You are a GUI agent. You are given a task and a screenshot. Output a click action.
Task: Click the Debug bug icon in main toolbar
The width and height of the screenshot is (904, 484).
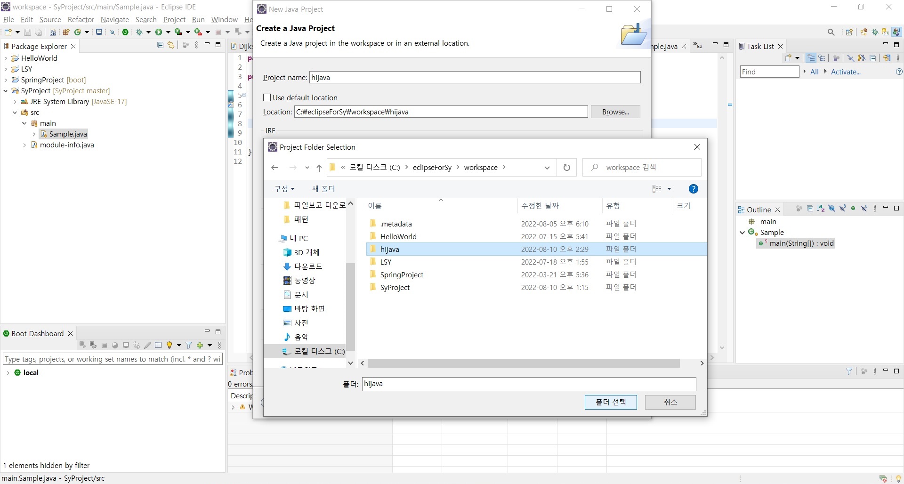click(x=139, y=32)
